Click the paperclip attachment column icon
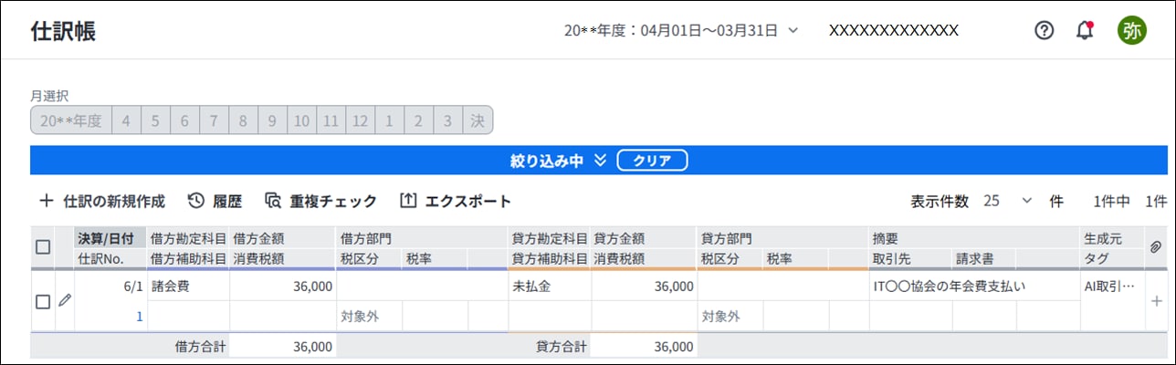This screenshot has width=1176, height=365. tap(1155, 247)
